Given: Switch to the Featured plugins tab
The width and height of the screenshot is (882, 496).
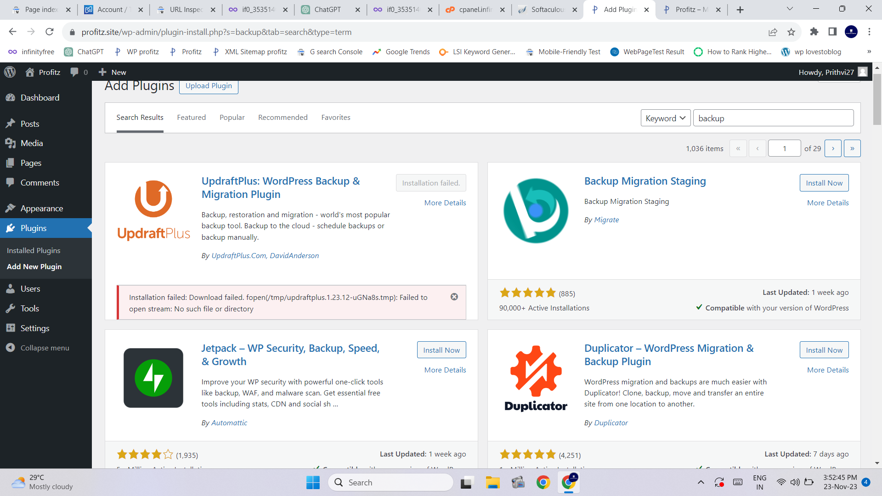Looking at the screenshot, I should point(191,118).
